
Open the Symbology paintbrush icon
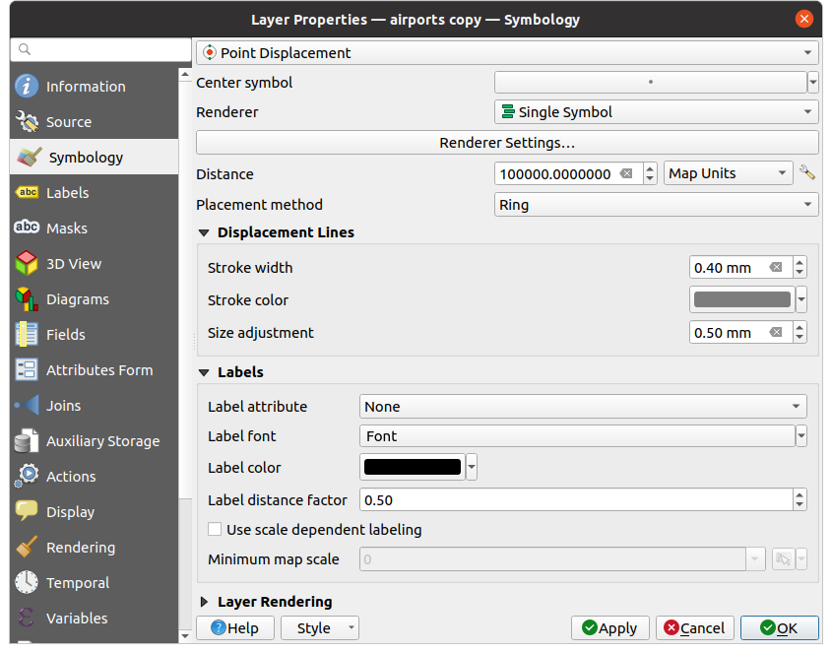pyautogui.click(x=28, y=157)
